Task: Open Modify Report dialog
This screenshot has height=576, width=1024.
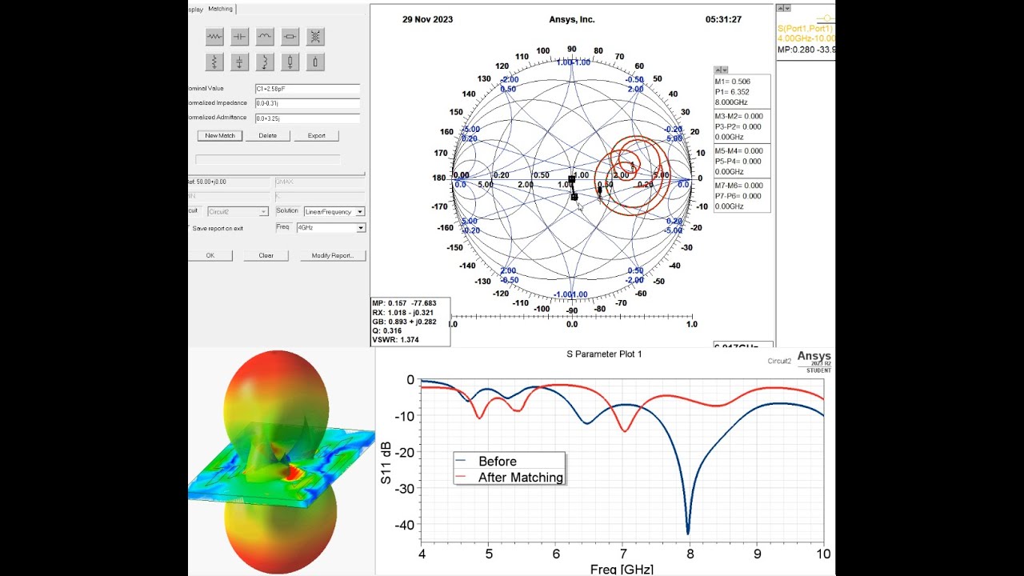Action: point(333,256)
